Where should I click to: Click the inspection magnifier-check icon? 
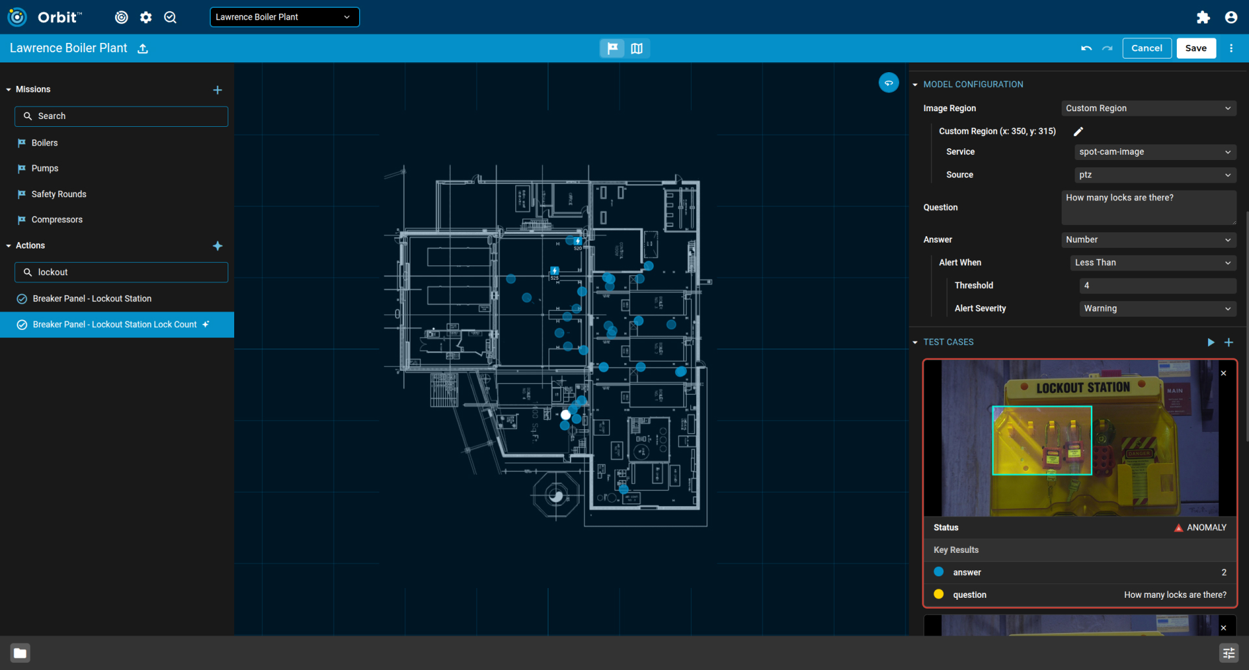tap(170, 18)
